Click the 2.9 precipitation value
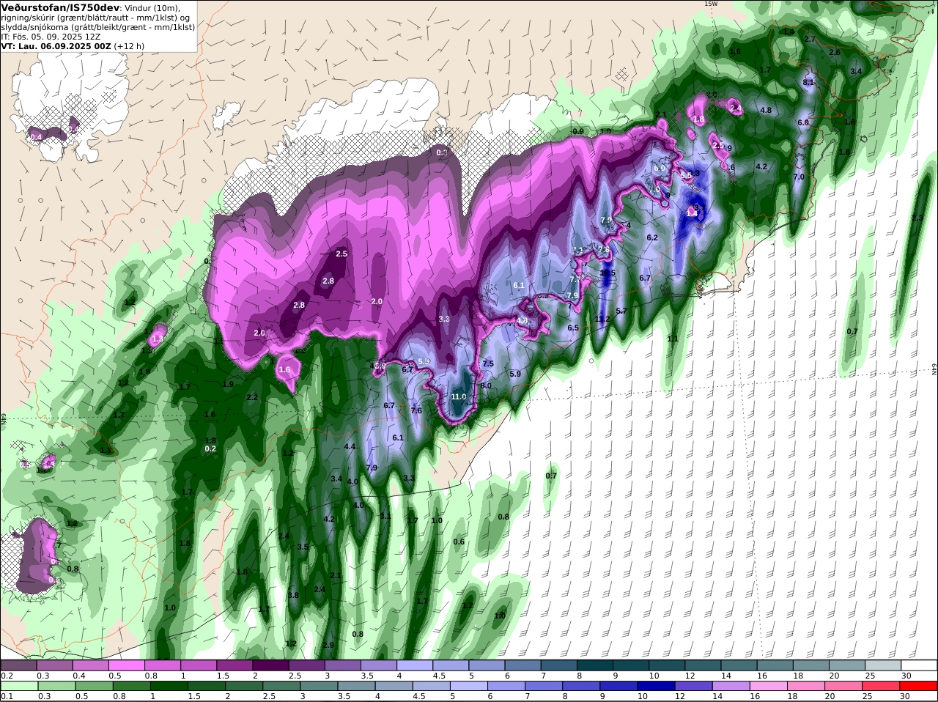 328,646
